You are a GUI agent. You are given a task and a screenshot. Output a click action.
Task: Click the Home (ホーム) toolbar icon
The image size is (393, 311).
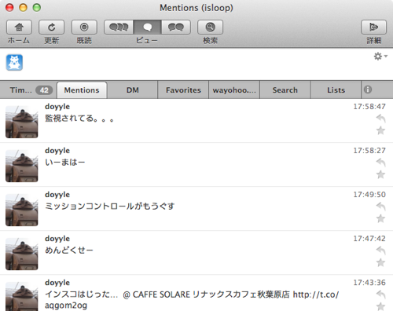(x=19, y=27)
